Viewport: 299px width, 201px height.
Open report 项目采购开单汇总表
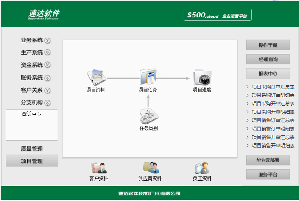273,104
